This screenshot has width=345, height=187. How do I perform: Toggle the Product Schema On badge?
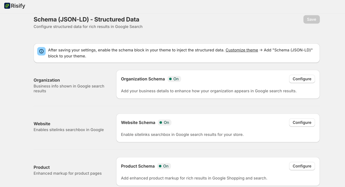(164, 166)
